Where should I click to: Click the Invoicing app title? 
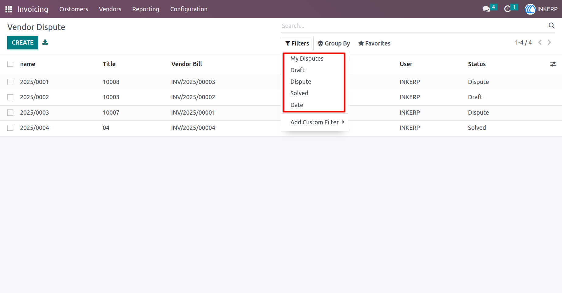pos(33,9)
